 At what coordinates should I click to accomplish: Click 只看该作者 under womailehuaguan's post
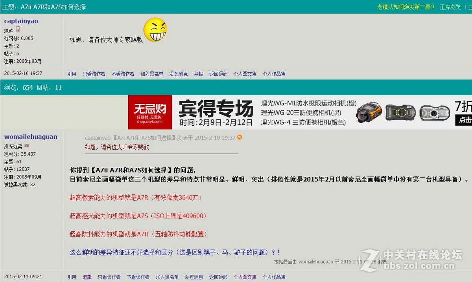point(109,277)
